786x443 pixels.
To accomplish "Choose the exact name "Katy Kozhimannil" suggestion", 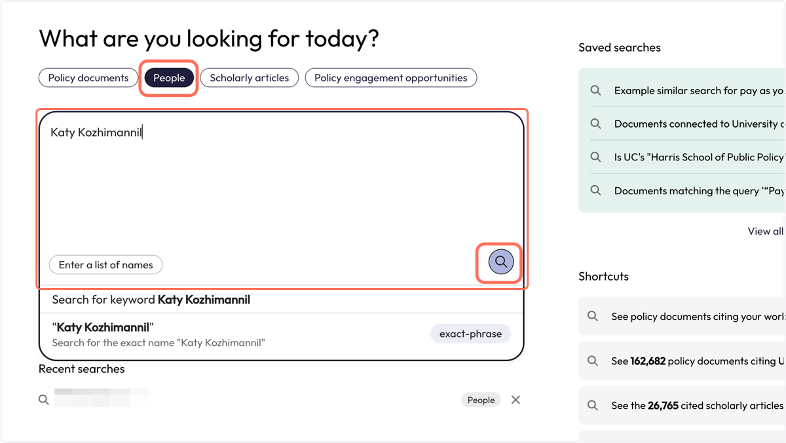I will [x=282, y=334].
